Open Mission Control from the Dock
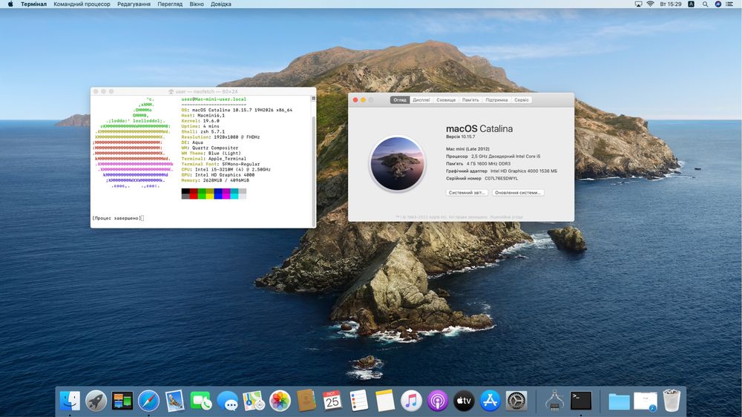The height and width of the screenshot is (417, 742). click(x=122, y=401)
